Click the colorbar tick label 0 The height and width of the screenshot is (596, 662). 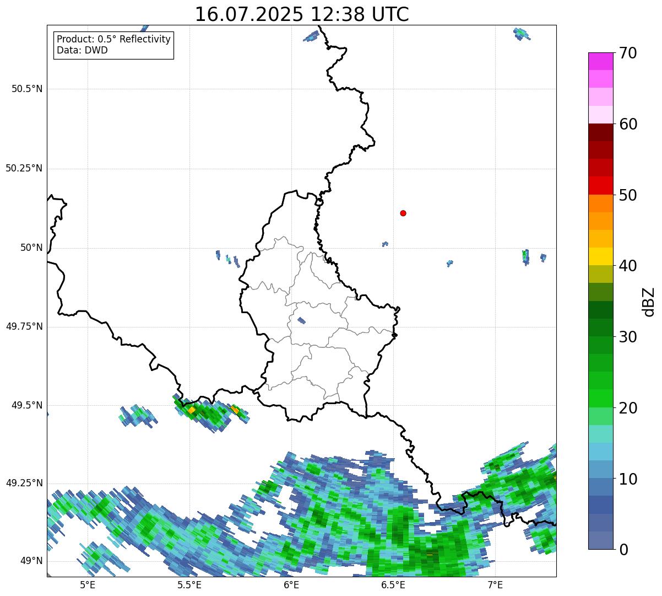[x=623, y=550]
